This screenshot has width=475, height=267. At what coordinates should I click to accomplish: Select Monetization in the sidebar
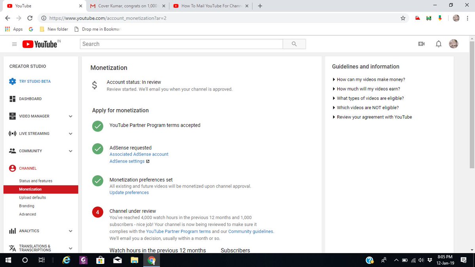41,189
